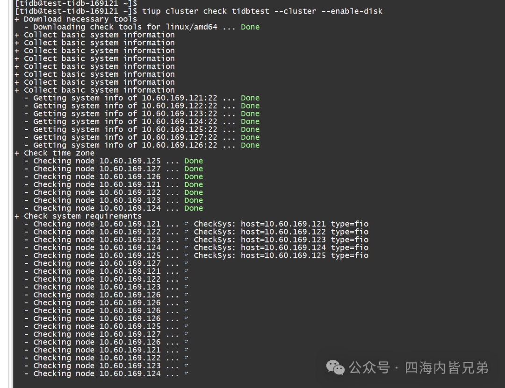Click 'Checking node 10.60.169.127 ... Done' line

pyautogui.click(x=113, y=169)
